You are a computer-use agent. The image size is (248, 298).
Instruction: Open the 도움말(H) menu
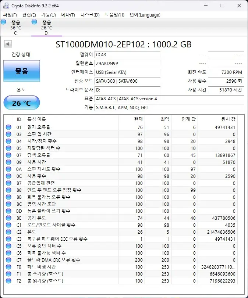114,15
